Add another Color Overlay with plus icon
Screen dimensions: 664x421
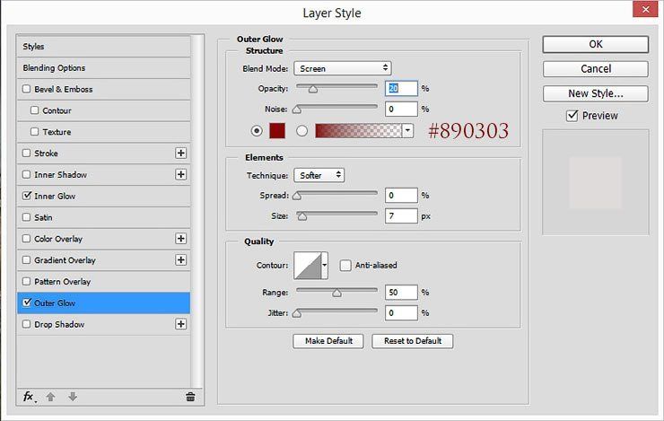[x=181, y=239]
